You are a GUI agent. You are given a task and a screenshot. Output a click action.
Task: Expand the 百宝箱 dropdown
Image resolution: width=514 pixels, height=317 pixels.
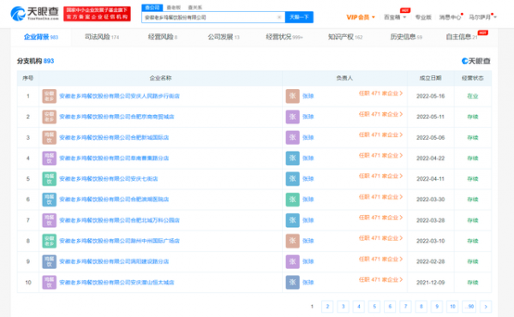[x=395, y=17]
